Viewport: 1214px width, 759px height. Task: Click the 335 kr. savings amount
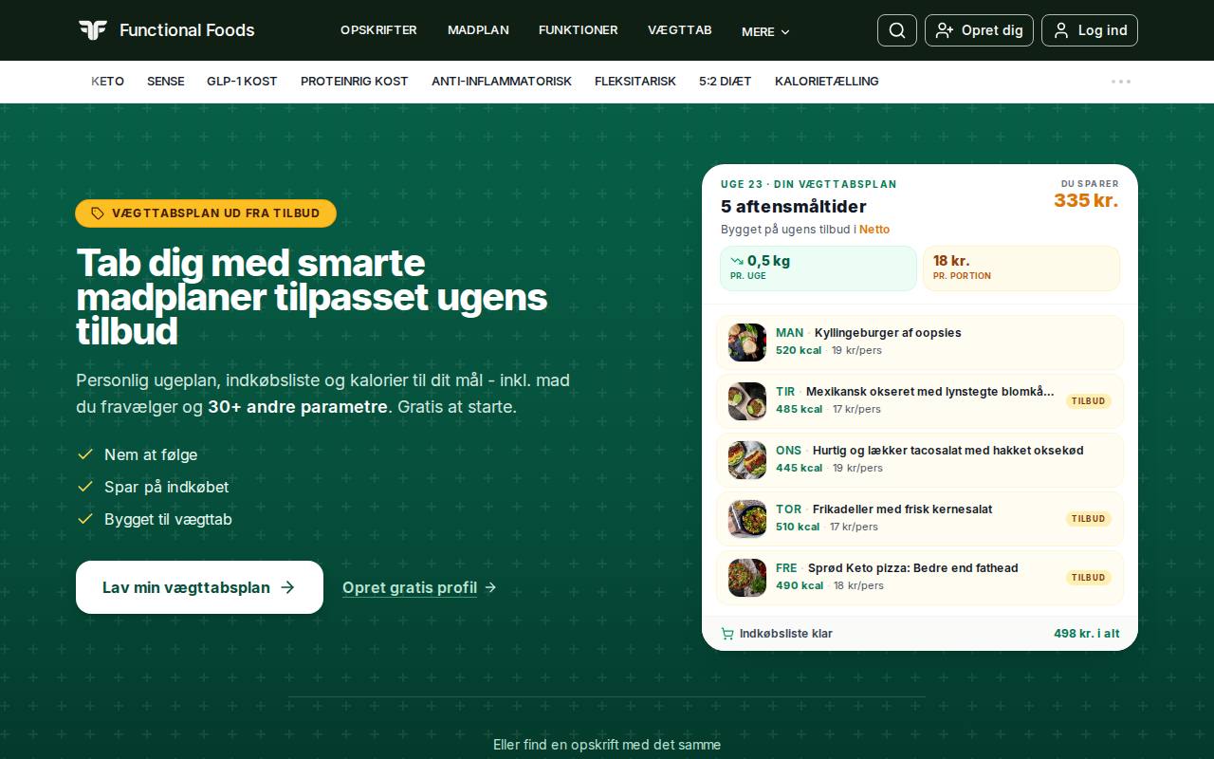(1086, 200)
